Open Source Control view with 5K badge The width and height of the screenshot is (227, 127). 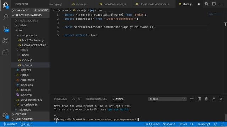(6, 29)
